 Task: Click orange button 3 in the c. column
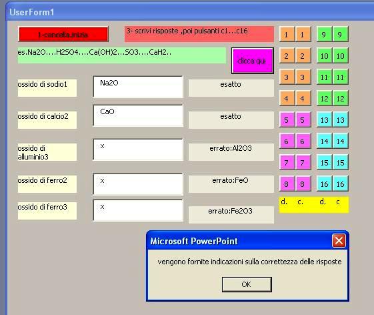click(303, 77)
